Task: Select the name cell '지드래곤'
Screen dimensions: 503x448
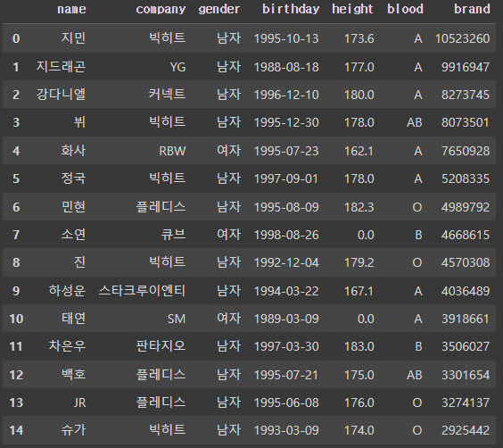Action: tap(61, 67)
